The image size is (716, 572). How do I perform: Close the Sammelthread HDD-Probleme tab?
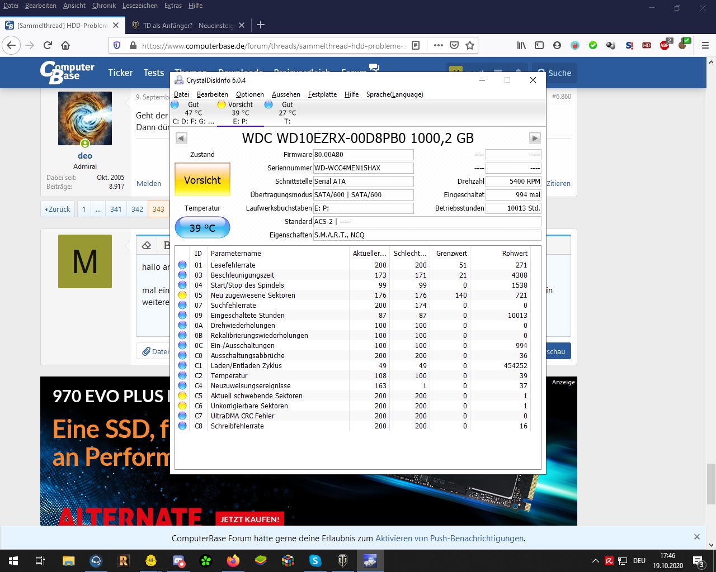tap(116, 25)
